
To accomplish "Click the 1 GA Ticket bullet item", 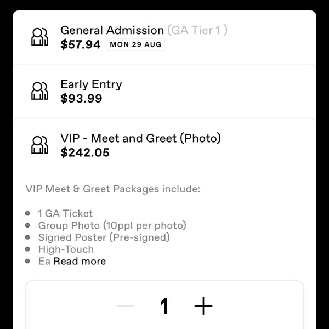I will pyautogui.click(x=65, y=214).
